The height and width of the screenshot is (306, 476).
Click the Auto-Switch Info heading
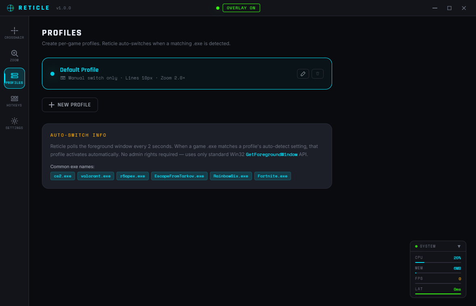[78, 135]
